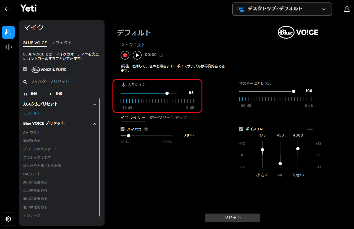Start recording the mic test
Viewport: 354px width, 229px height.
(125, 55)
